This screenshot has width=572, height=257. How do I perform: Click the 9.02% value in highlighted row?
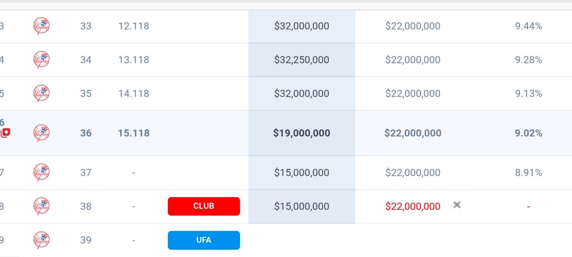(528, 133)
